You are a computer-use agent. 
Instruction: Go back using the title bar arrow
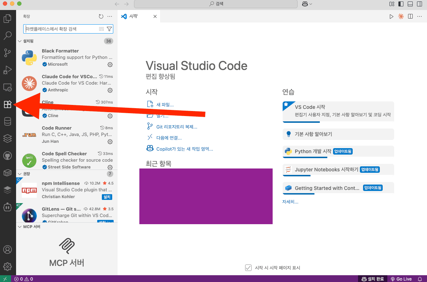point(117,4)
